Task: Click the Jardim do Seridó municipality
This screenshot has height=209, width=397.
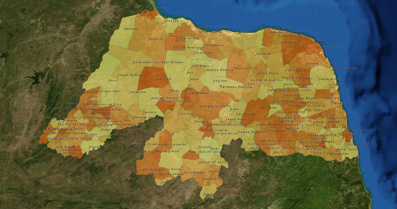Action: (x=212, y=161)
